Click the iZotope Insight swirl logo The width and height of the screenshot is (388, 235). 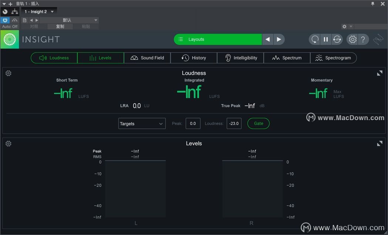click(10, 39)
